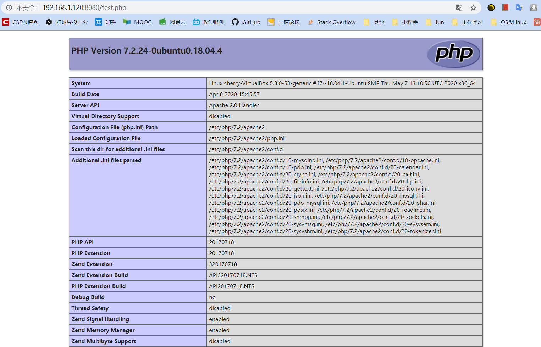Open the 打球只投三分 bookmark
Viewport: 541px width, 347px height.
pyautogui.click(x=67, y=22)
